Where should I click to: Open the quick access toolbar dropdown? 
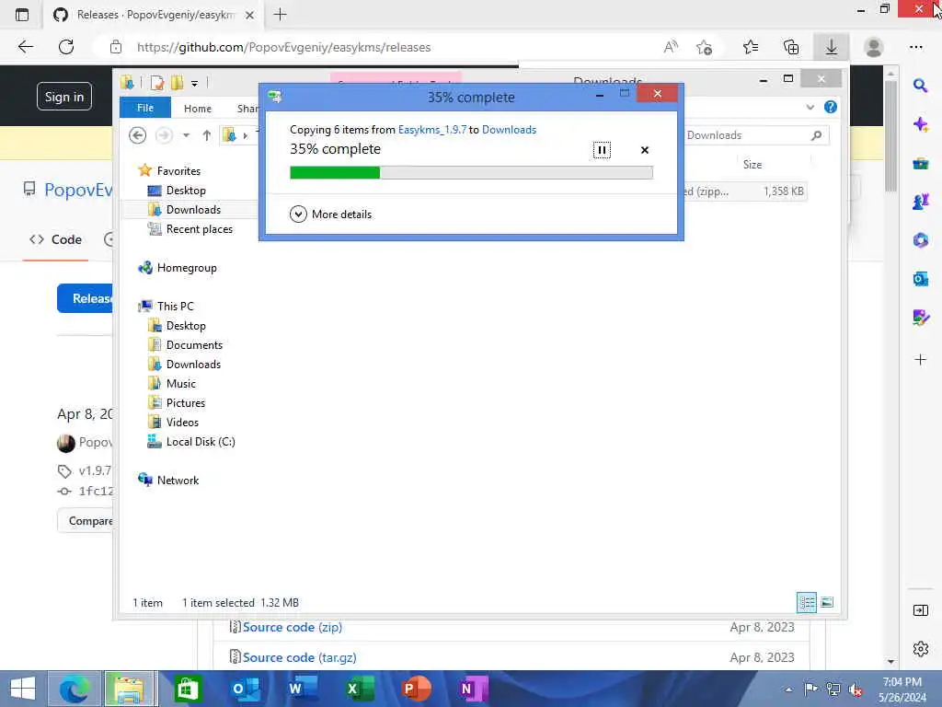(x=194, y=83)
